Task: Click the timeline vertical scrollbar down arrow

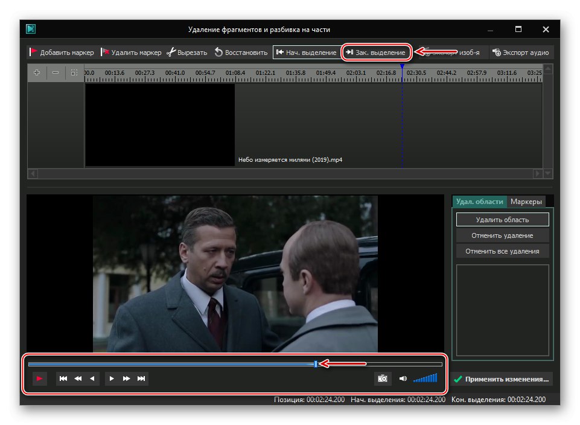Action: pos(548,173)
